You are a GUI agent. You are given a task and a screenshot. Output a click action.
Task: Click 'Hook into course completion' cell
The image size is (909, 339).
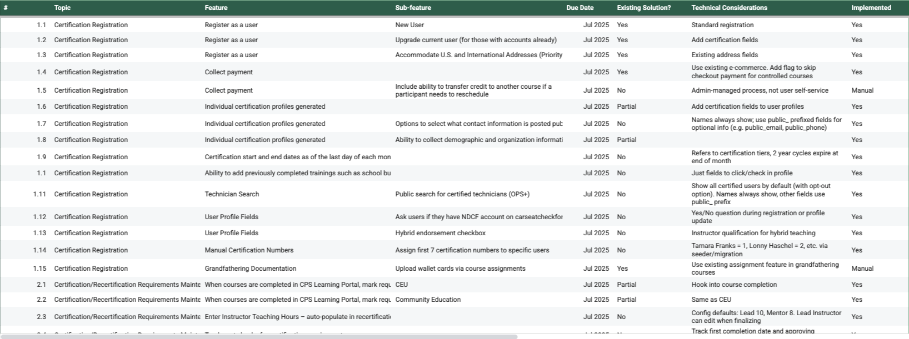734,285
